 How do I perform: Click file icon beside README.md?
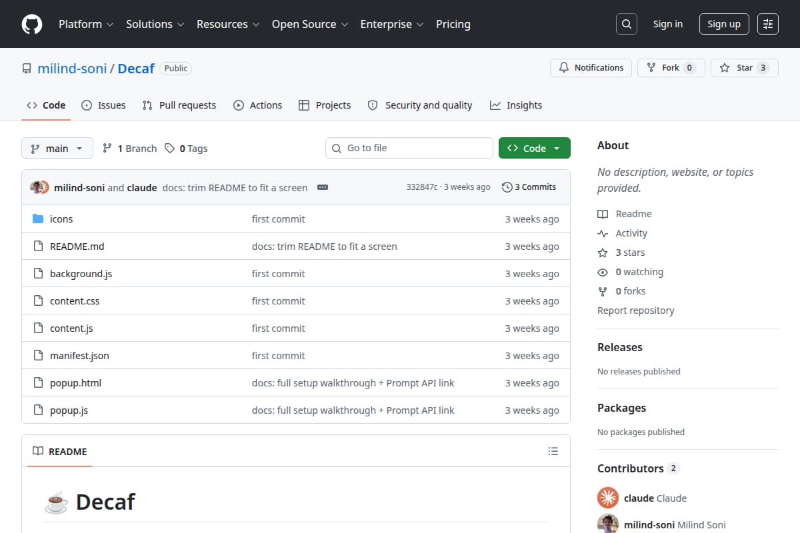[38, 247]
